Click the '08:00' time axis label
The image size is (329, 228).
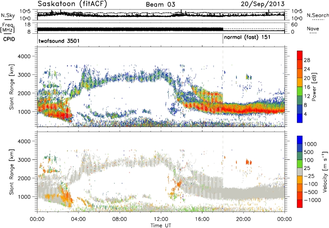[120, 219]
